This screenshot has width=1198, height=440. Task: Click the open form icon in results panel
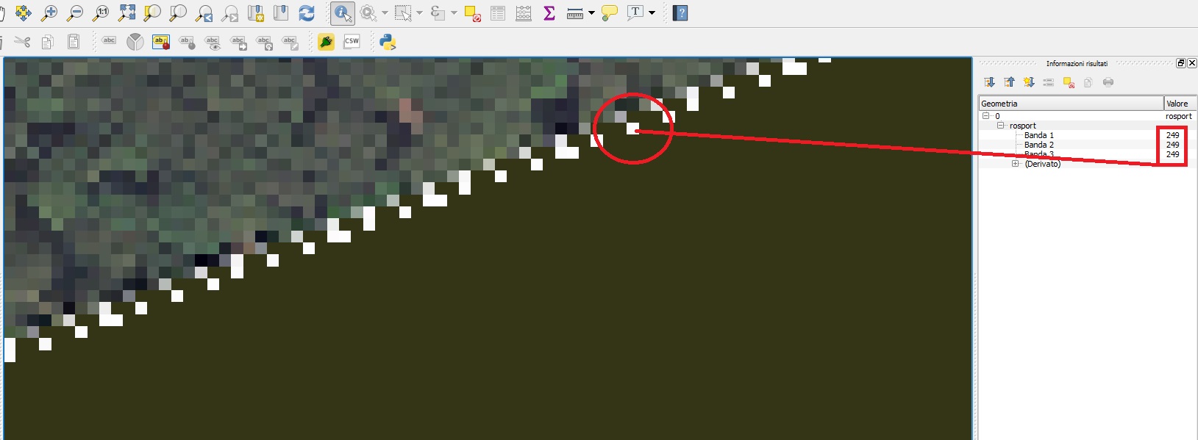coord(1049,82)
